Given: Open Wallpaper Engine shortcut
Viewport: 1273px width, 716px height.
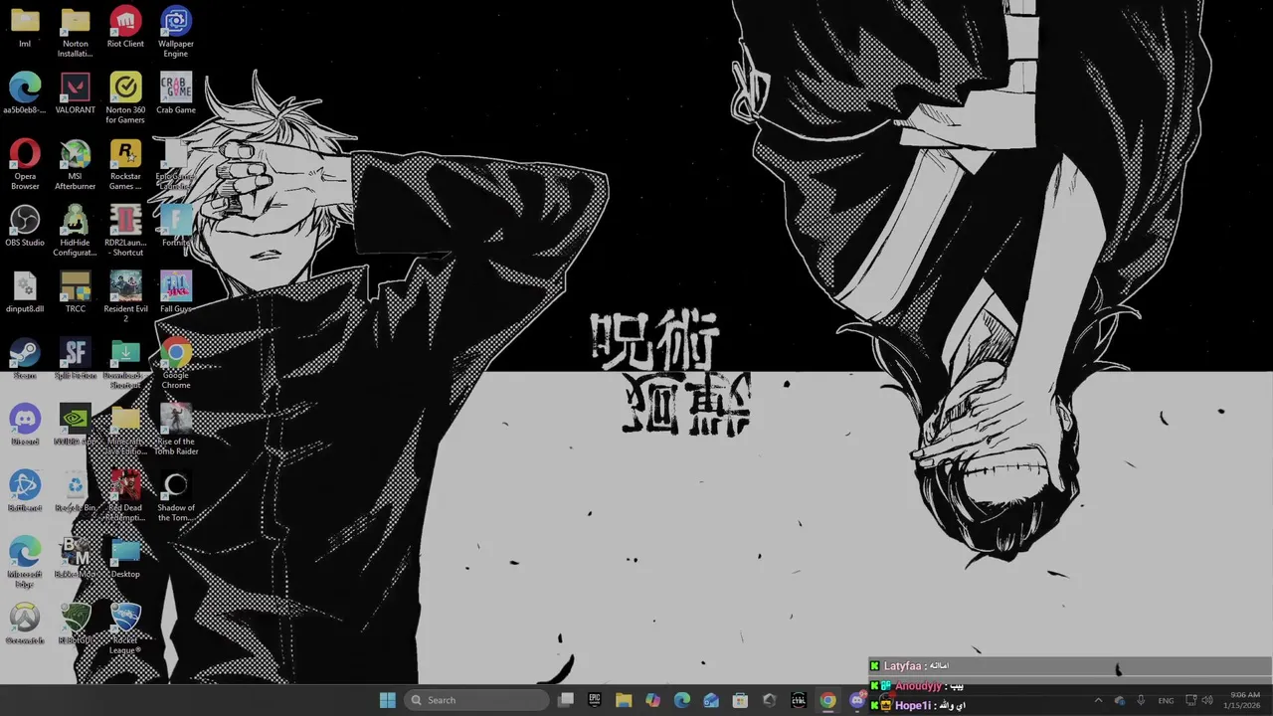Looking at the screenshot, I should [x=176, y=32].
